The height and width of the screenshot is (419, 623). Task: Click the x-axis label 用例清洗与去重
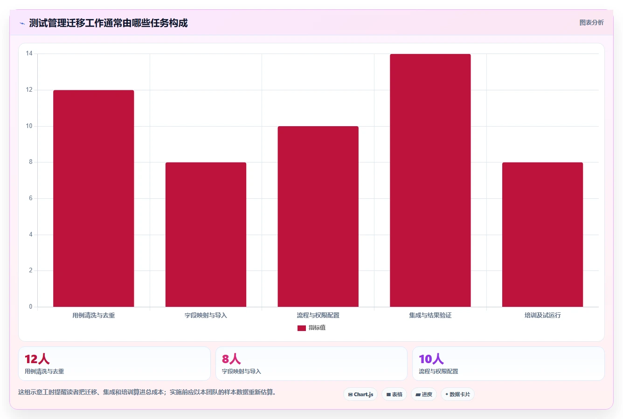94,315
